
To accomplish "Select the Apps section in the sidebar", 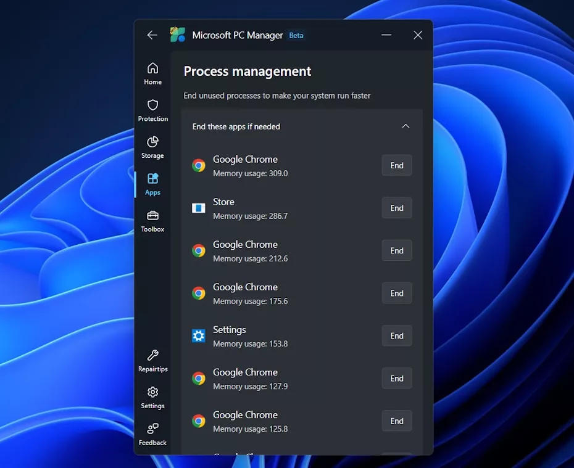I will pyautogui.click(x=152, y=184).
